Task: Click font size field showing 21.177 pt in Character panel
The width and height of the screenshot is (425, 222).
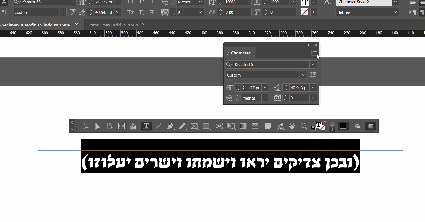Action: tap(251, 88)
